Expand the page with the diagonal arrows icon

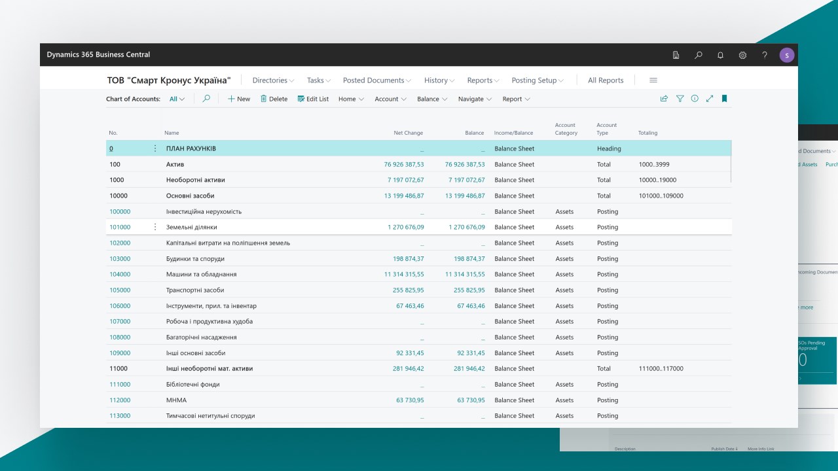click(x=710, y=99)
